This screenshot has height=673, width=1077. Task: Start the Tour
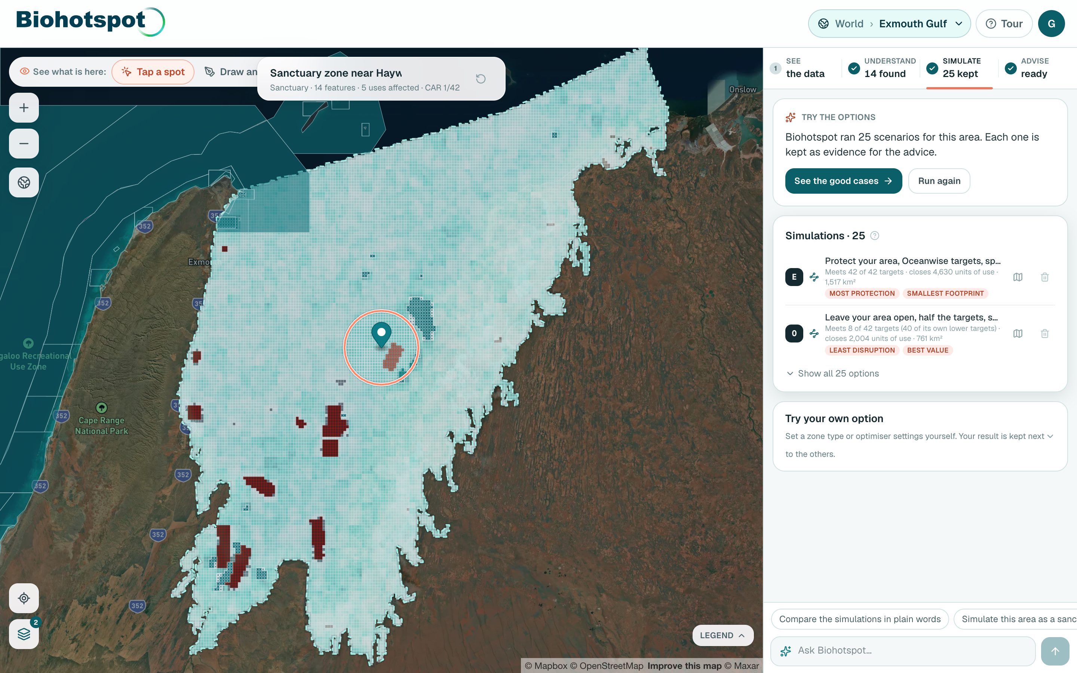click(1004, 24)
